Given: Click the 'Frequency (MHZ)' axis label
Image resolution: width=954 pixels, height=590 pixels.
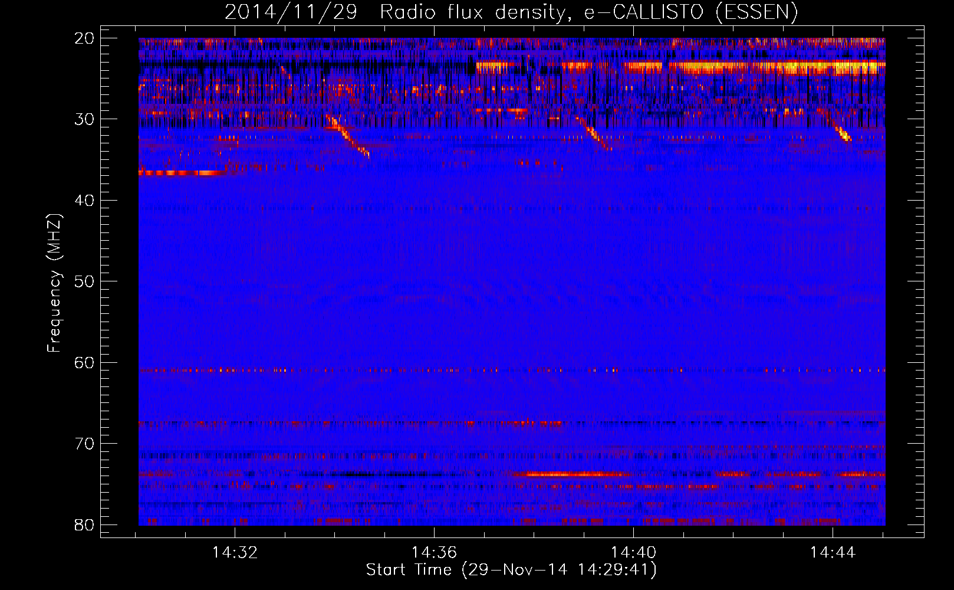Looking at the screenshot, I should pyautogui.click(x=54, y=283).
